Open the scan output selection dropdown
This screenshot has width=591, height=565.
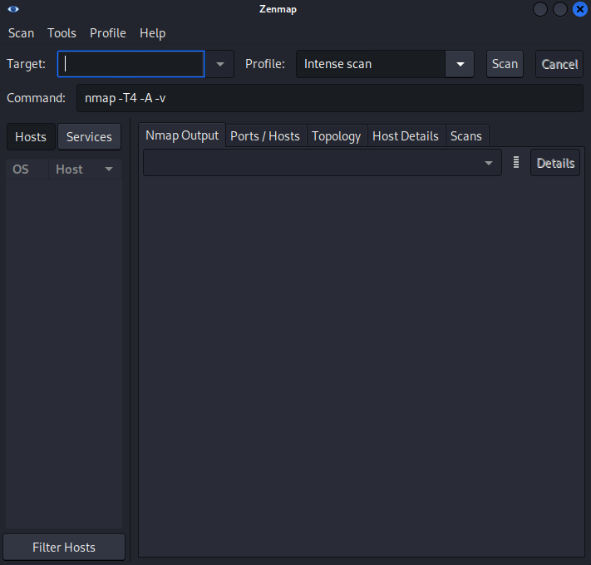click(x=323, y=163)
